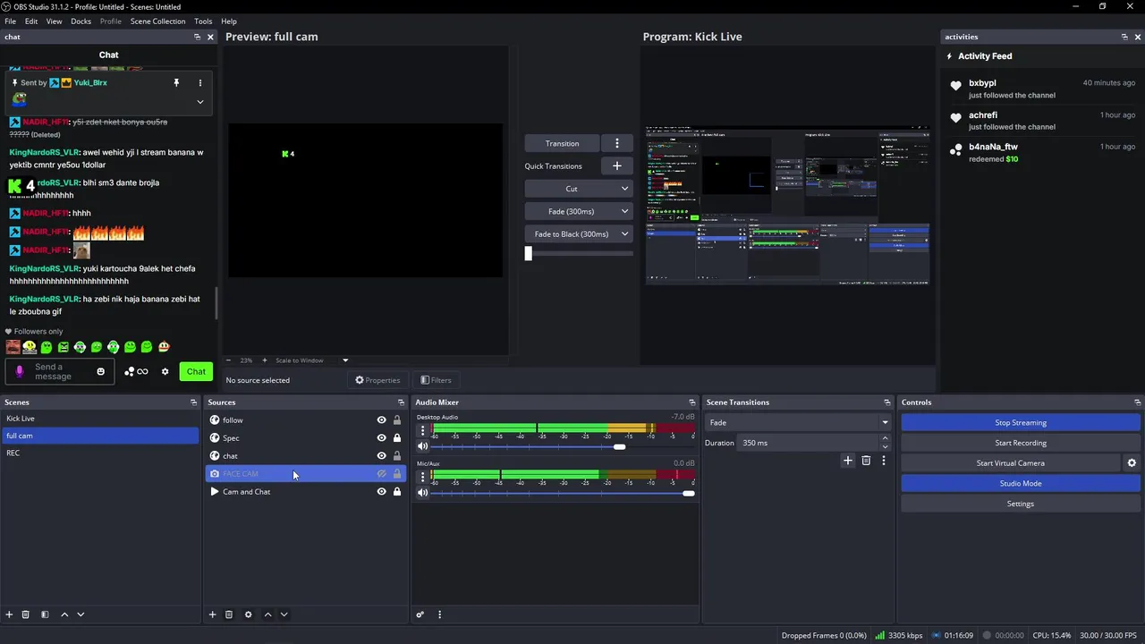Screen dimensions: 1145x644
Task: Toggle the lock on the follow source
Action: (397, 420)
